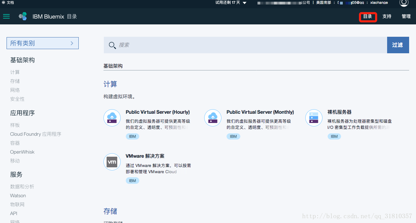Image resolution: width=416 pixels, height=223 pixels.
Task: Select 数据和分析 in the sidebar
Action: click(x=22, y=187)
